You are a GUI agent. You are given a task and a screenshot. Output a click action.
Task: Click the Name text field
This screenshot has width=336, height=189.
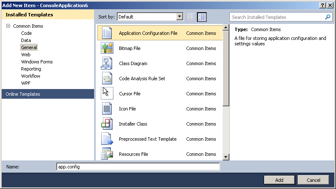pos(138,167)
